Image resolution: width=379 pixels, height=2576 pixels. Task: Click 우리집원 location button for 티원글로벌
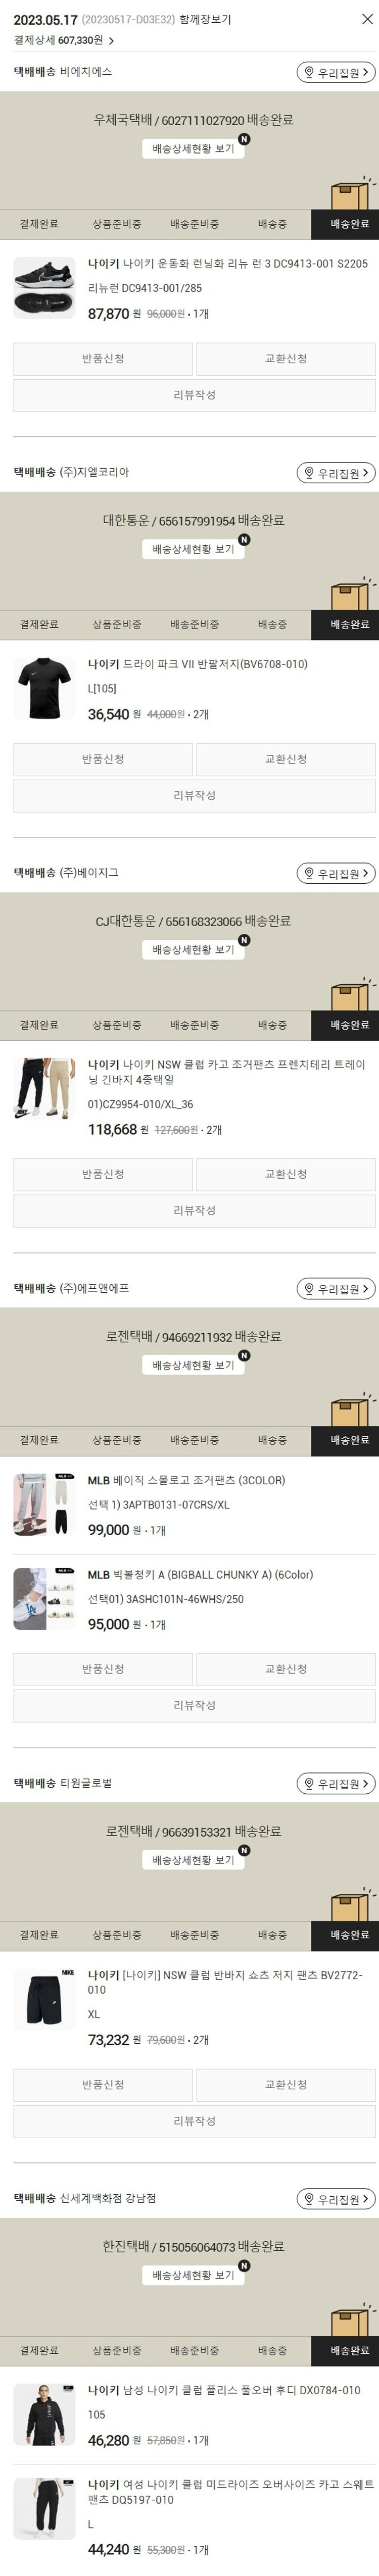[x=336, y=1784]
